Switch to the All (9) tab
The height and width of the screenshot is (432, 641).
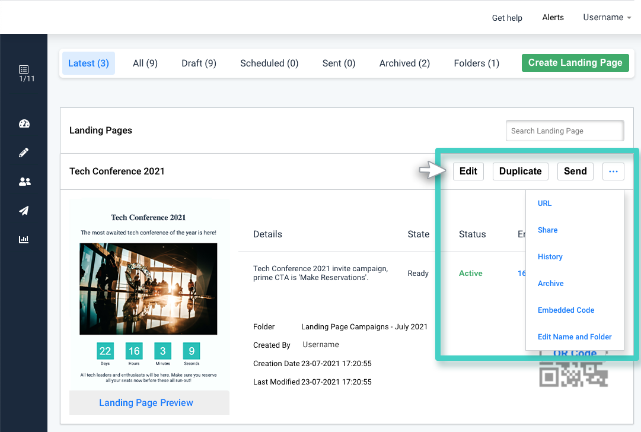tap(145, 63)
